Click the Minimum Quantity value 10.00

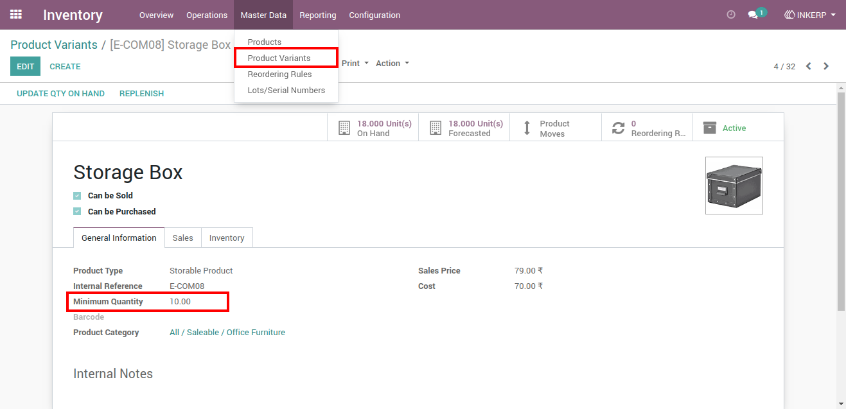click(181, 302)
